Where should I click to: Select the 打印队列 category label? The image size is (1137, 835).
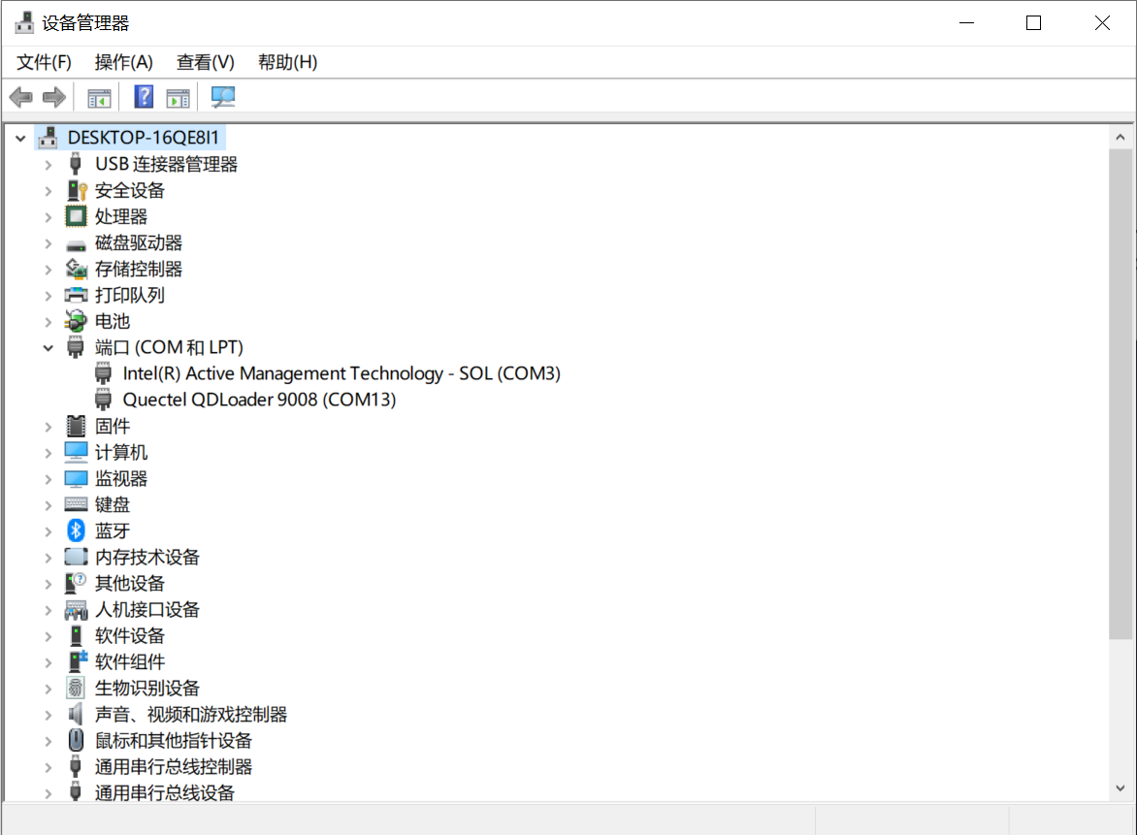coord(130,295)
